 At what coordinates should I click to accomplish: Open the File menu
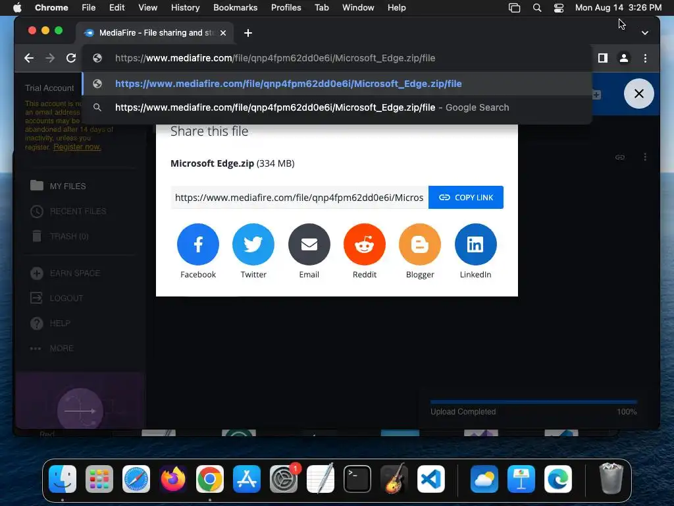tap(89, 7)
